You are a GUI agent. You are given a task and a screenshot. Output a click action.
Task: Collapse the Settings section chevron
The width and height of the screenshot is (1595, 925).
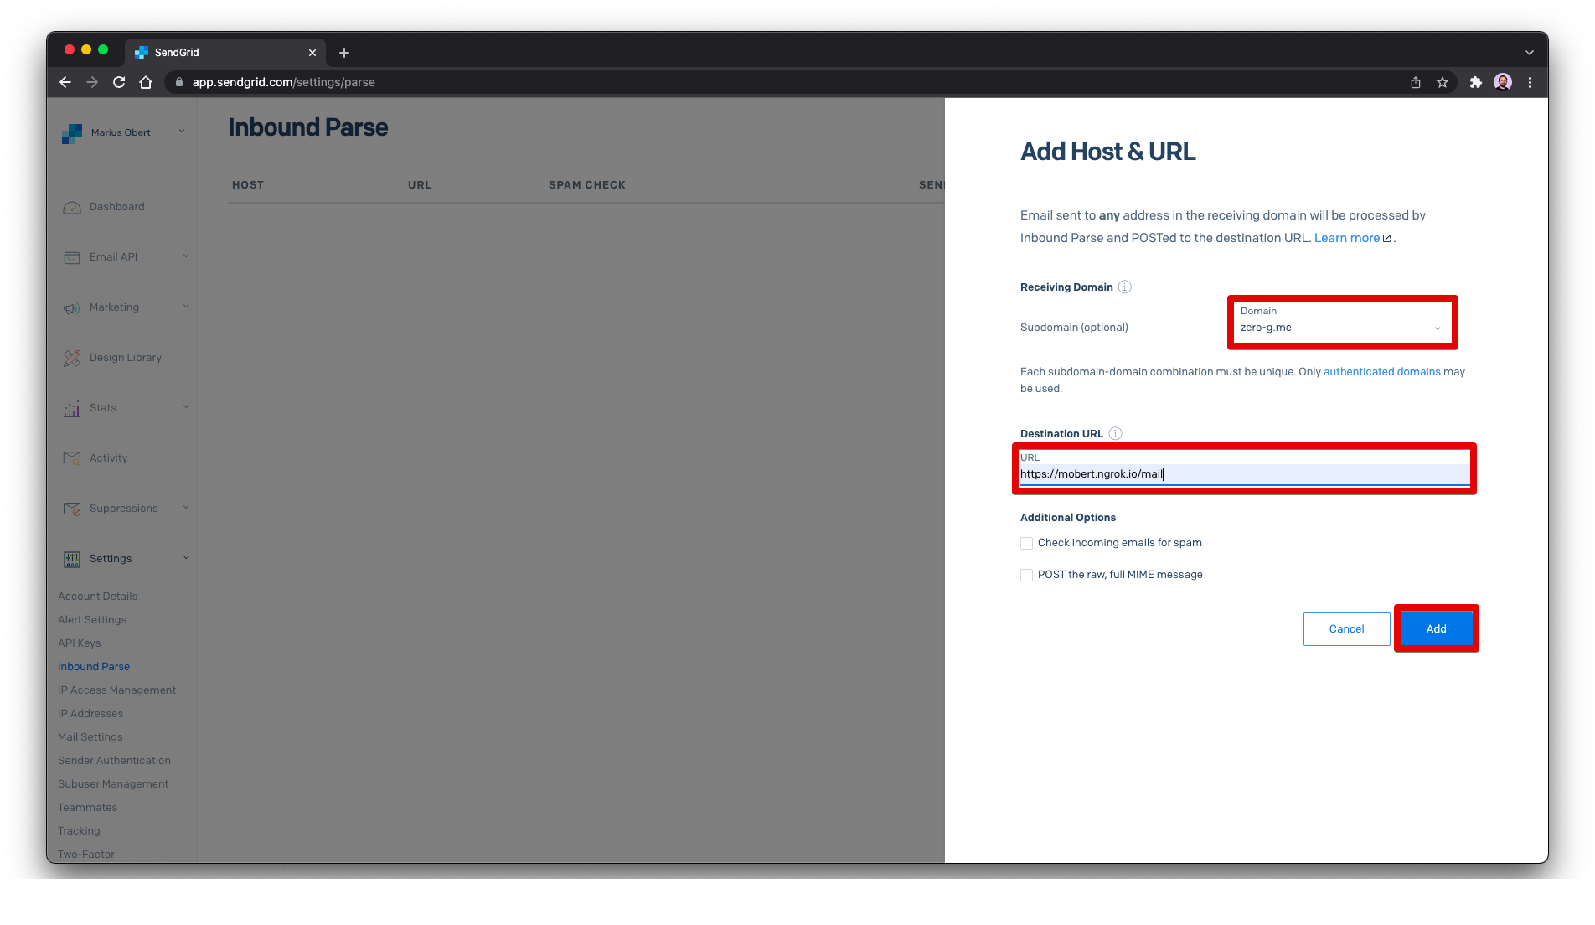[186, 558]
